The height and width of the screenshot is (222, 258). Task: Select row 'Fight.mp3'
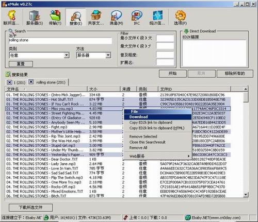click(118, 127)
